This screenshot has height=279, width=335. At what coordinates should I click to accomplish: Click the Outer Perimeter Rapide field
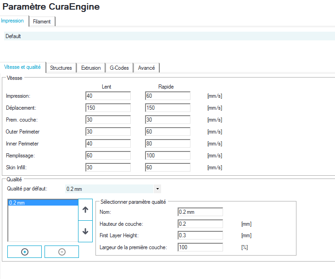coord(167,132)
